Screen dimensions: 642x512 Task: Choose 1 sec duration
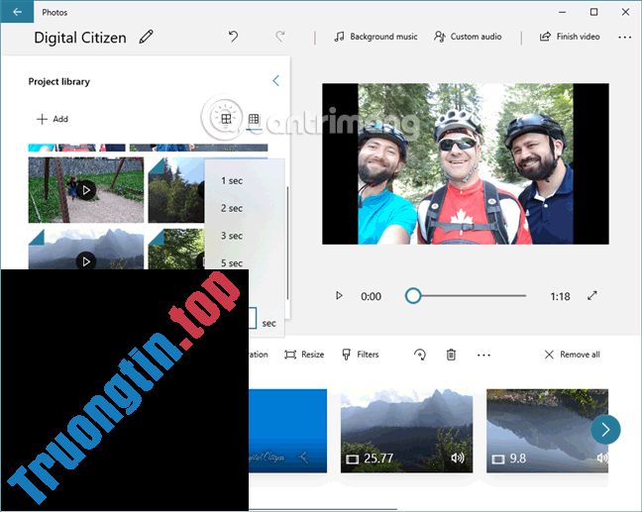[x=232, y=180]
